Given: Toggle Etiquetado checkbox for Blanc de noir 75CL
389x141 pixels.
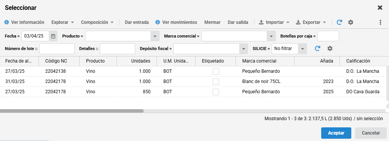Looking at the screenshot, I should (x=216, y=81).
